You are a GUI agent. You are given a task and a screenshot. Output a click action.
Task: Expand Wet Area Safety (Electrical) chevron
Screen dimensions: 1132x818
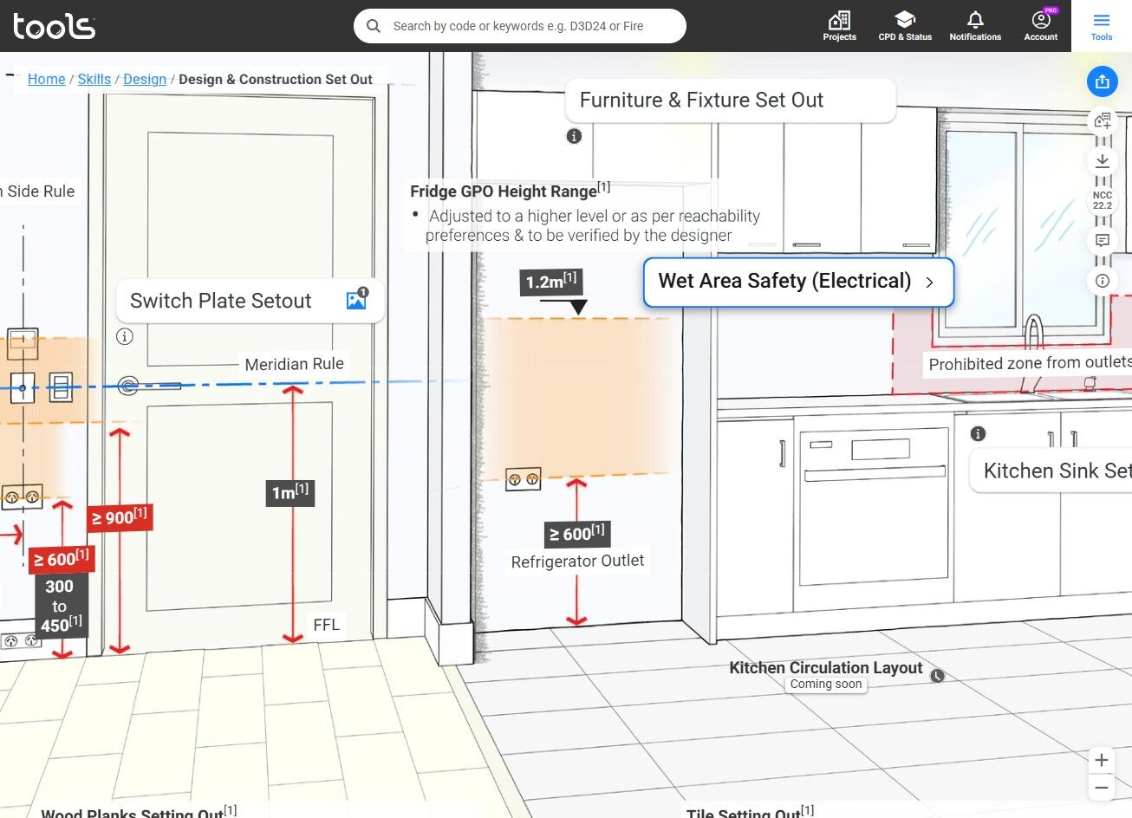[x=929, y=282]
